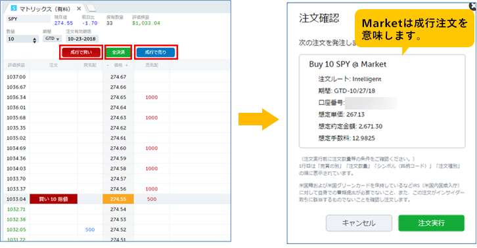
Task: Click price cell 274.63
Action: 118,117
